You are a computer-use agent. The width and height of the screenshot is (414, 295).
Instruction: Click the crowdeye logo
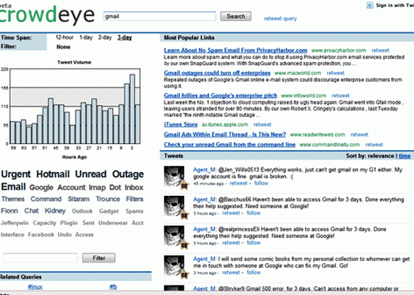coord(47,15)
